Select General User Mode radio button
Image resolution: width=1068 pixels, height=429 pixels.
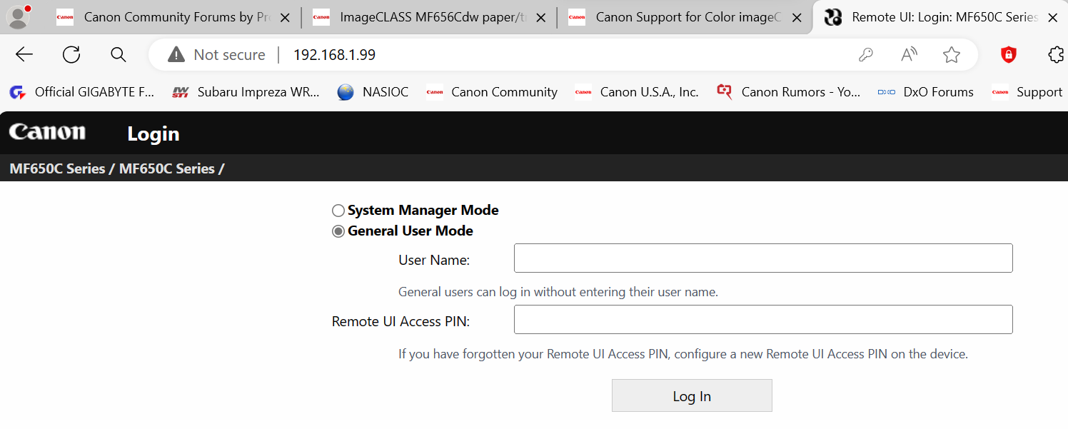(x=338, y=231)
